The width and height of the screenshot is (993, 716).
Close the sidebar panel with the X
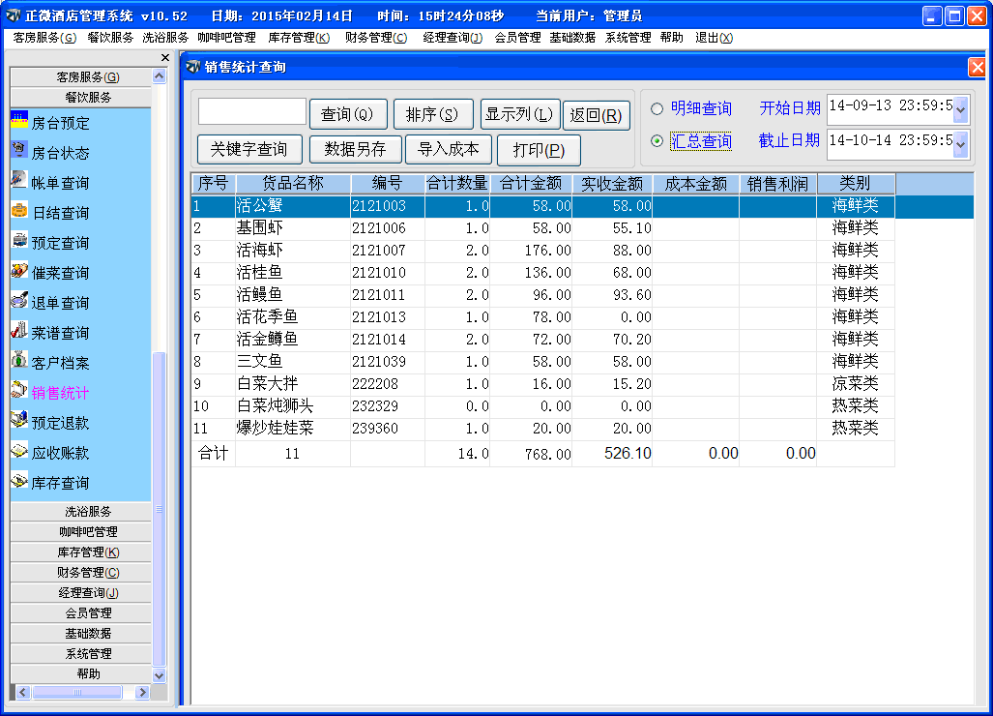pos(165,58)
